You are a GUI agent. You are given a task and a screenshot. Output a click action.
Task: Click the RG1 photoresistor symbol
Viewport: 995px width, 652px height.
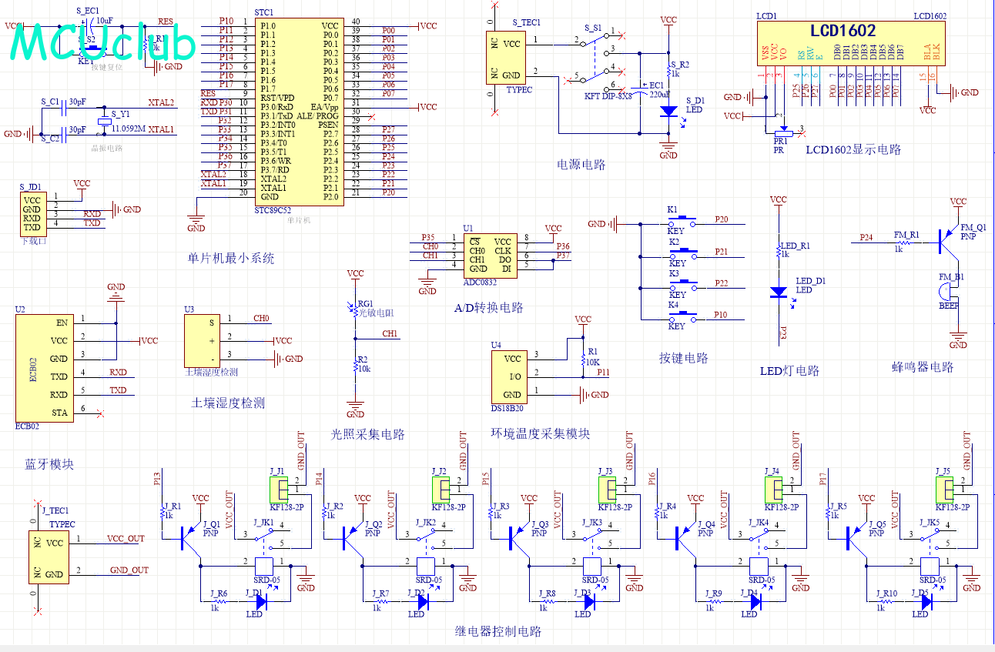pos(355,309)
